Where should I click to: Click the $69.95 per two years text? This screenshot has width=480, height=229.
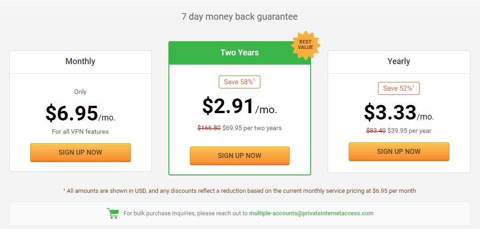point(252,128)
